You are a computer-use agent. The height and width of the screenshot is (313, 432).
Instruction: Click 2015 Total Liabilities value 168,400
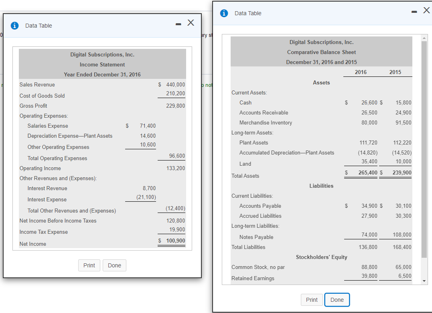point(402,247)
